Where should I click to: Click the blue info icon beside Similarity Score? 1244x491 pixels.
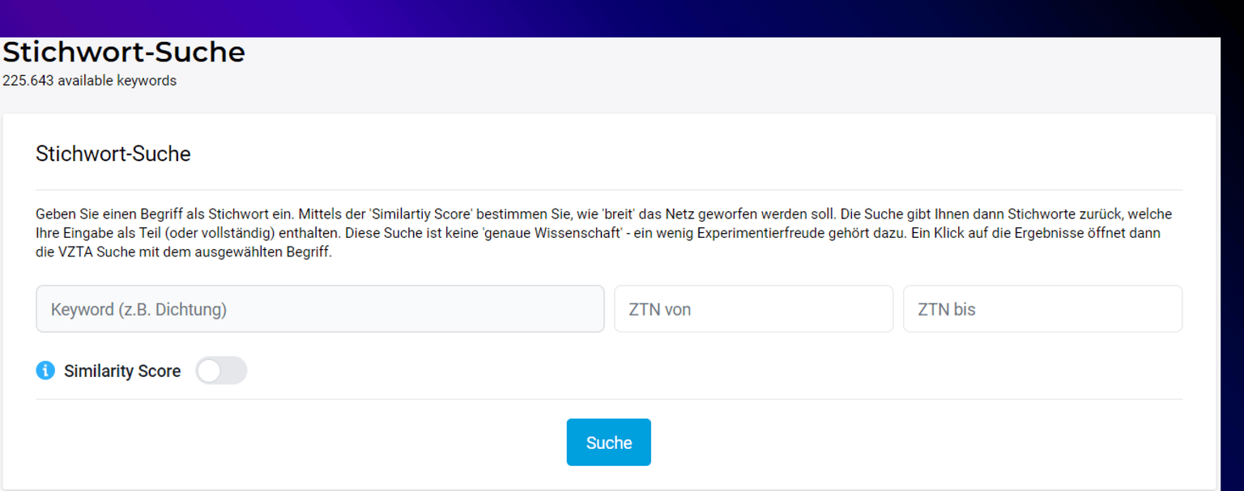point(45,370)
